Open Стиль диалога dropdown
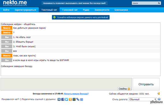 143,99
